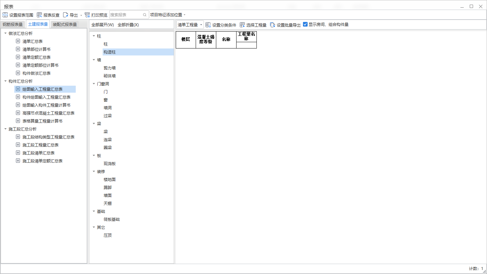Switch to 土建报表量 tab
Image resolution: width=487 pixels, height=274 pixels.
click(x=38, y=24)
